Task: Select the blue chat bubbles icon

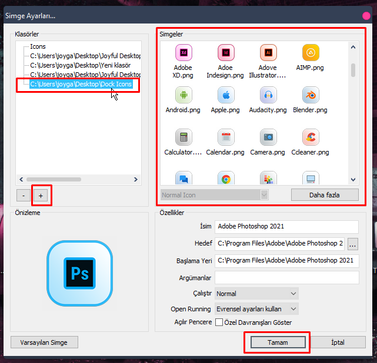Action: pos(184,178)
